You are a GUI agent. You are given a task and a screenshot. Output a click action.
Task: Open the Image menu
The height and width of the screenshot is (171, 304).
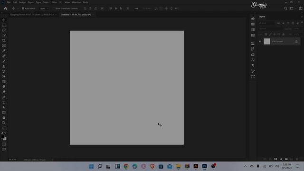[22, 2]
